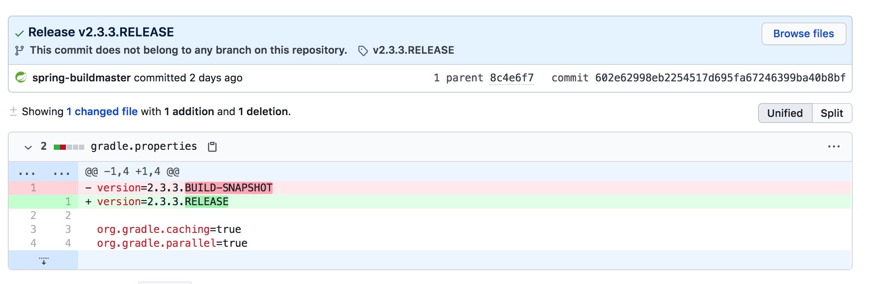Open parent commit 8c4e6f7

click(511, 78)
